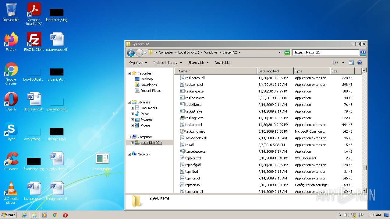390x219 pixels.
Task: Select taskmgr.exe in the file list
Action: pos(194,118)
